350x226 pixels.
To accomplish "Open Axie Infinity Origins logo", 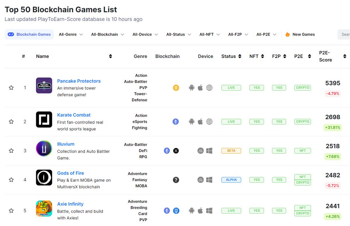I will click(44, 209).
